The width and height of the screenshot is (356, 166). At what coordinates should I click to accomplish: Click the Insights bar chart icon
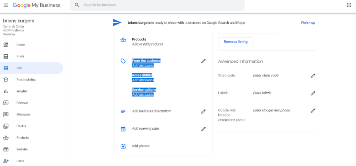coord(6,91)
